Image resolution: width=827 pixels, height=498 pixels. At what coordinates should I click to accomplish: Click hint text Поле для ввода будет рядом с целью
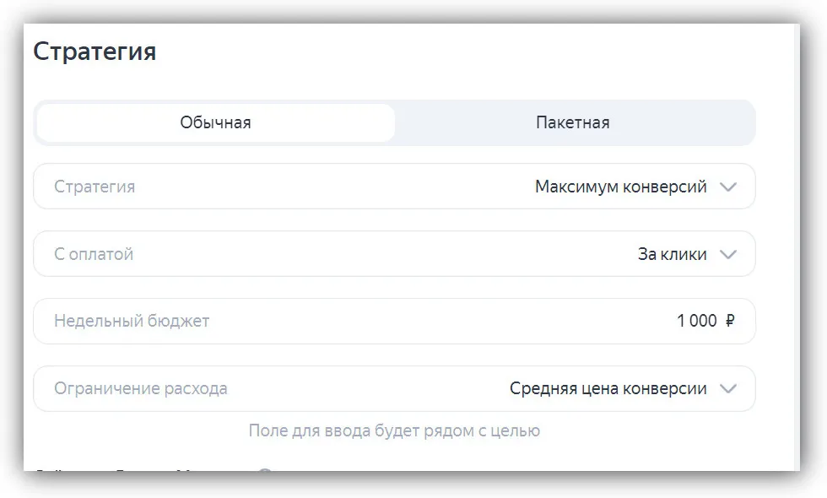point(395,430)
